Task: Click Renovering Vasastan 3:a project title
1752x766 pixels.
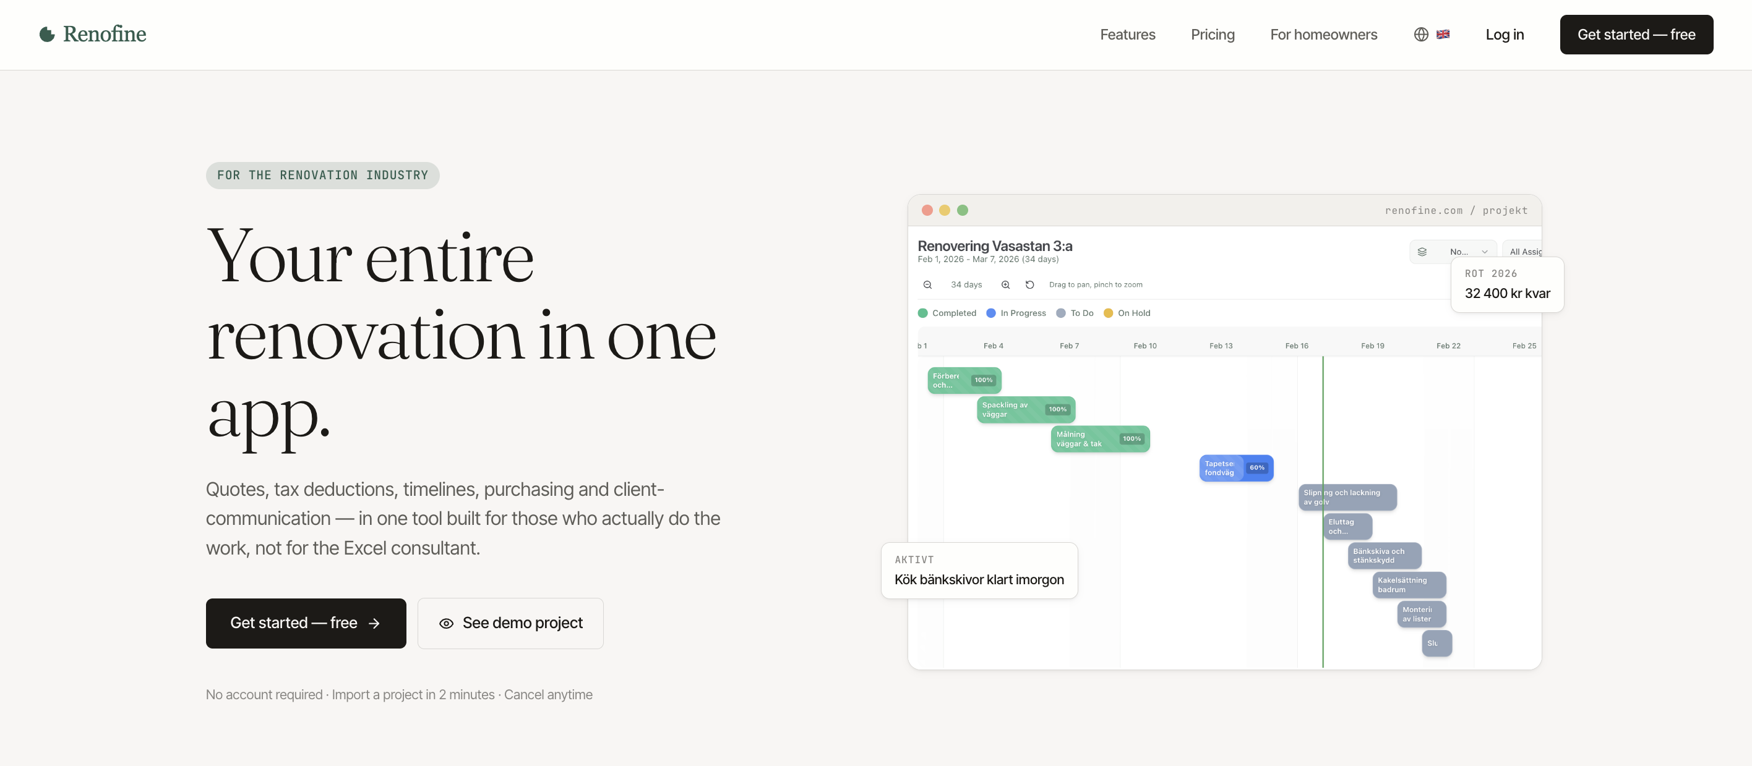Action: click(994, 245)
